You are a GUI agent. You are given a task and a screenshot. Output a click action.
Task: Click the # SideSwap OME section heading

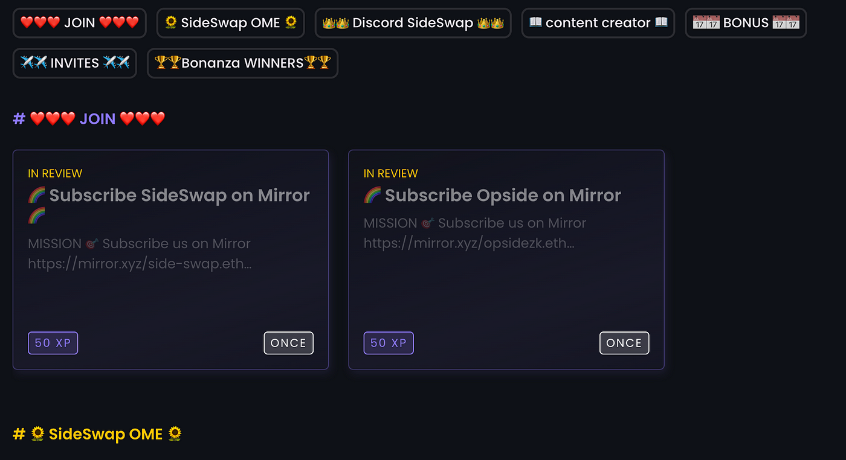click(x=97, y=434)
